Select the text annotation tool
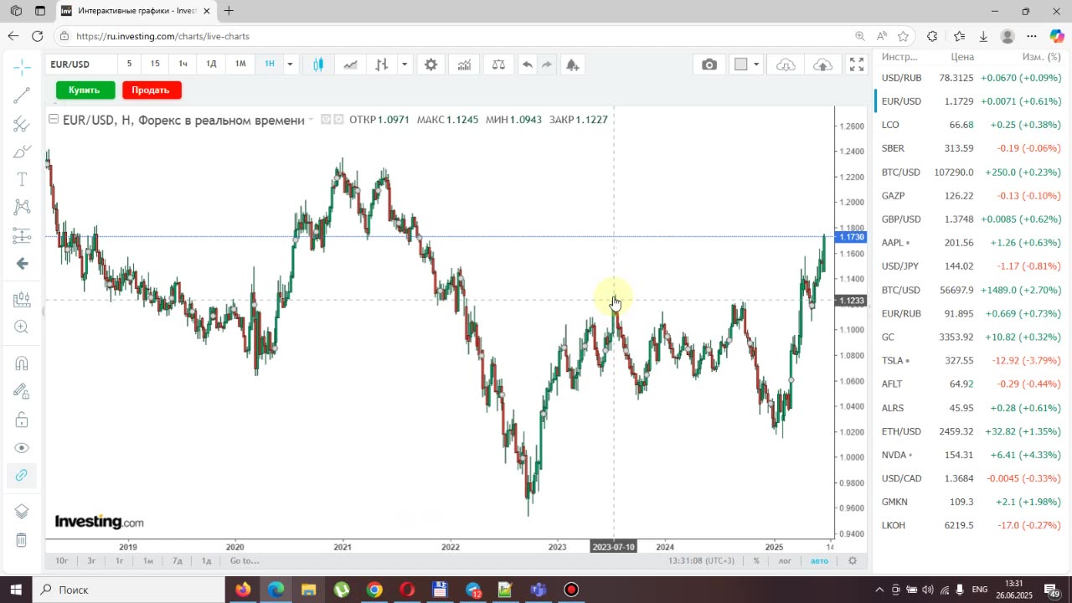The height and width of the screenshot is (603, 1072). (x=22, y=180)
